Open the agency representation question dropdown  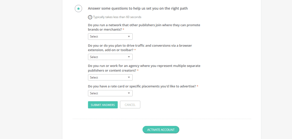(x=110, y=78)
